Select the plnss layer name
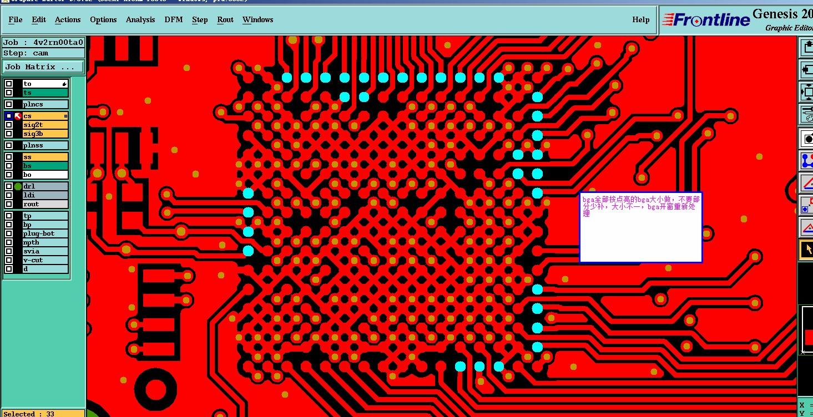Viewport: 813px width, 417px height. click(x=46, y=145)
